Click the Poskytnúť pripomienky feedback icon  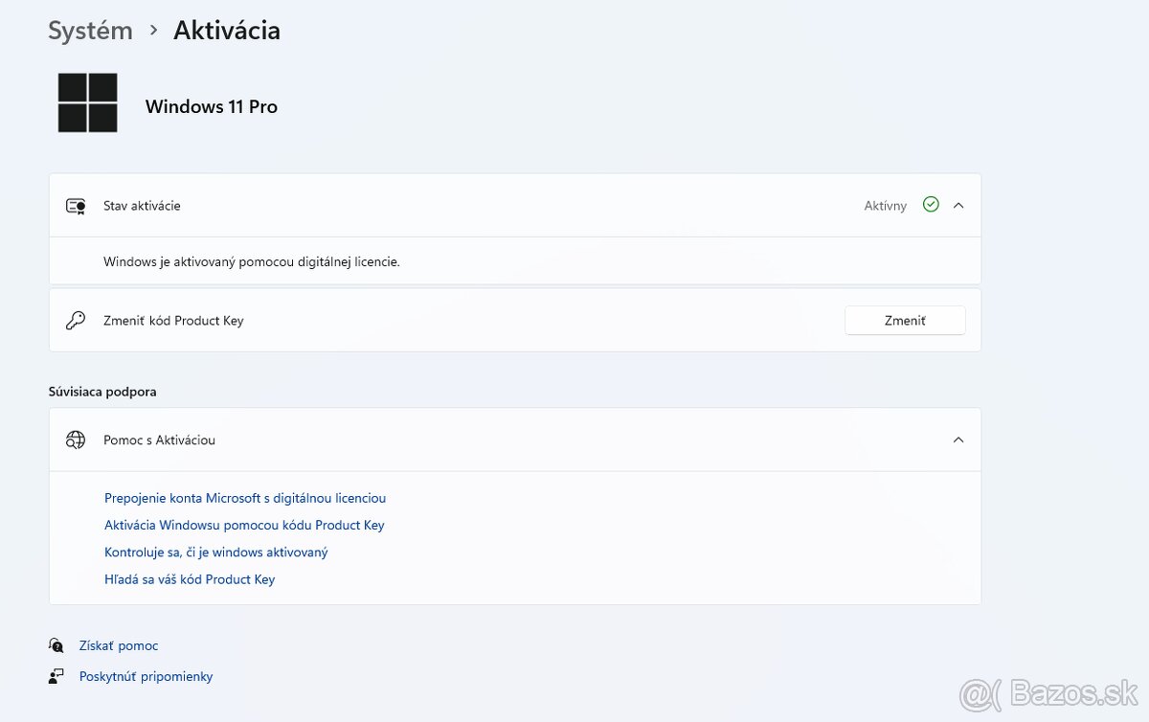coord(56,676)
